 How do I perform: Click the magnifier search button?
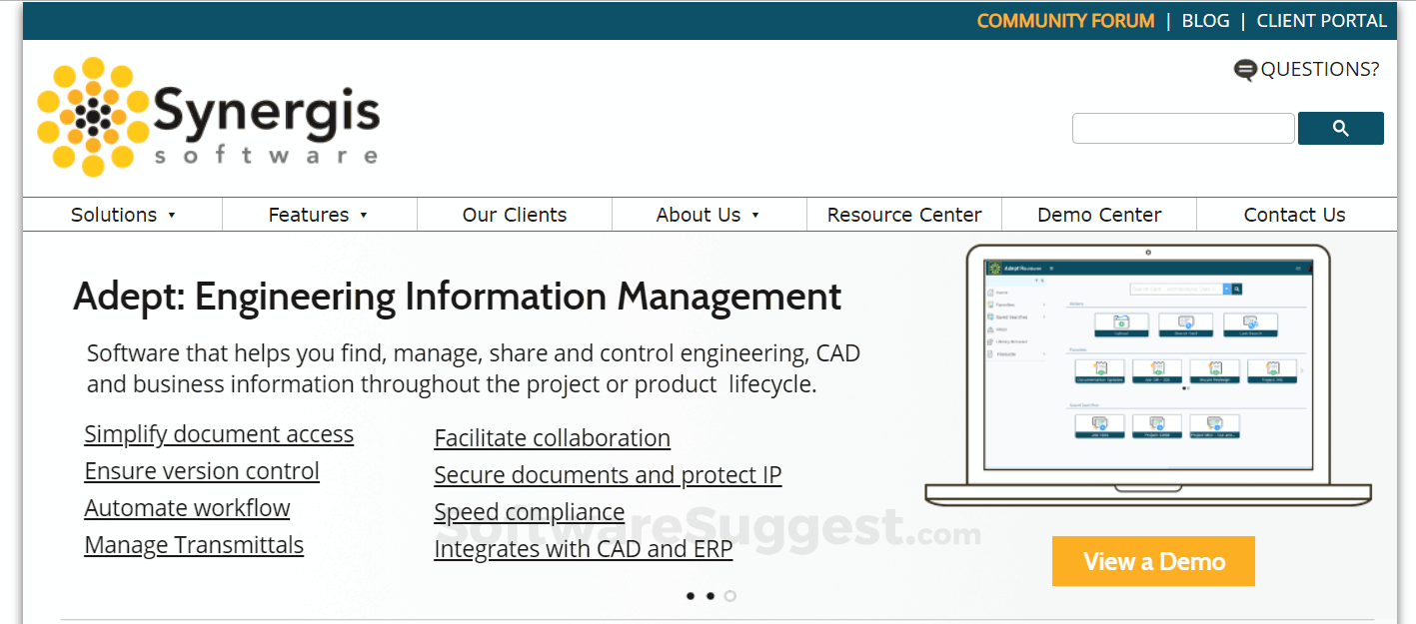pos(1340,128)
